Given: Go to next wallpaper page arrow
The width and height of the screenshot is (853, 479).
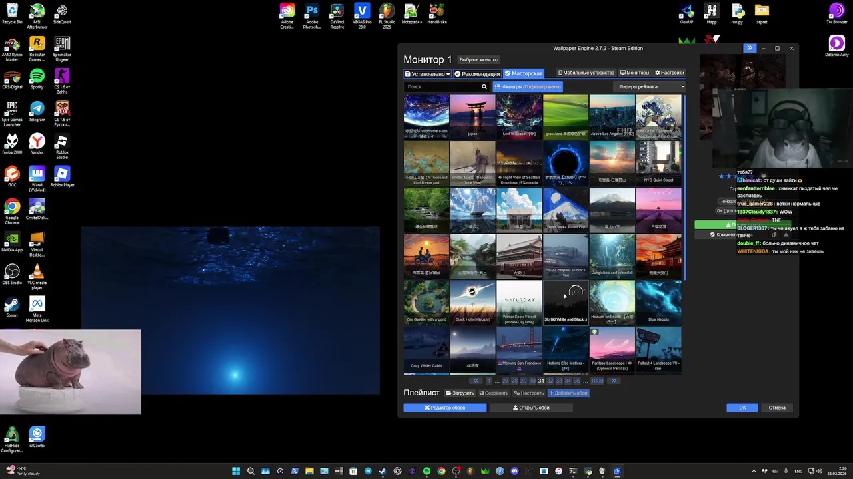Looking at the screenshot, I should (614, 381).
